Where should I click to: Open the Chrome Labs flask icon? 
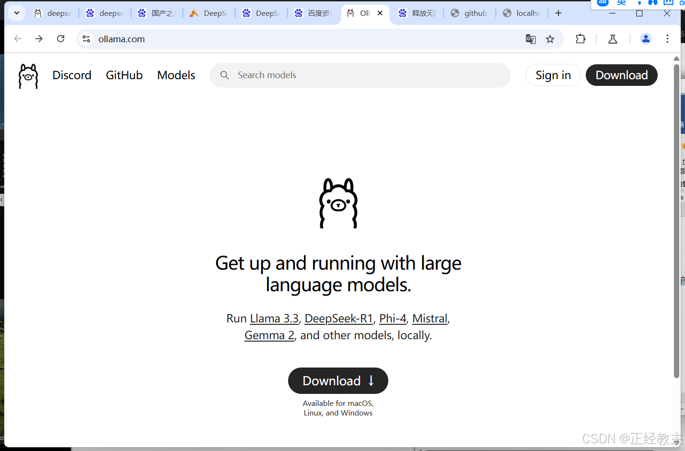(x=613, y=39)
